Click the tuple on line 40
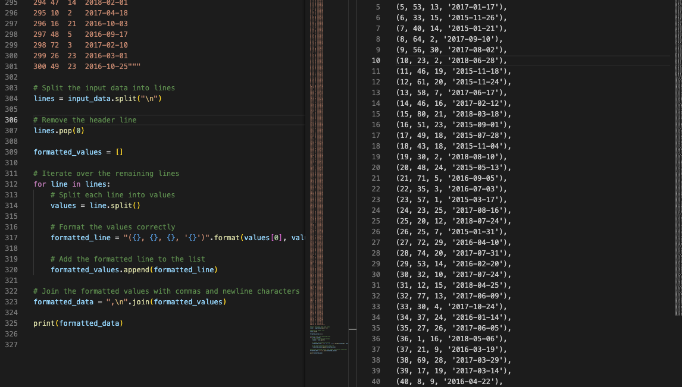This screenshot has width=682, height=387. click(452, 381)
